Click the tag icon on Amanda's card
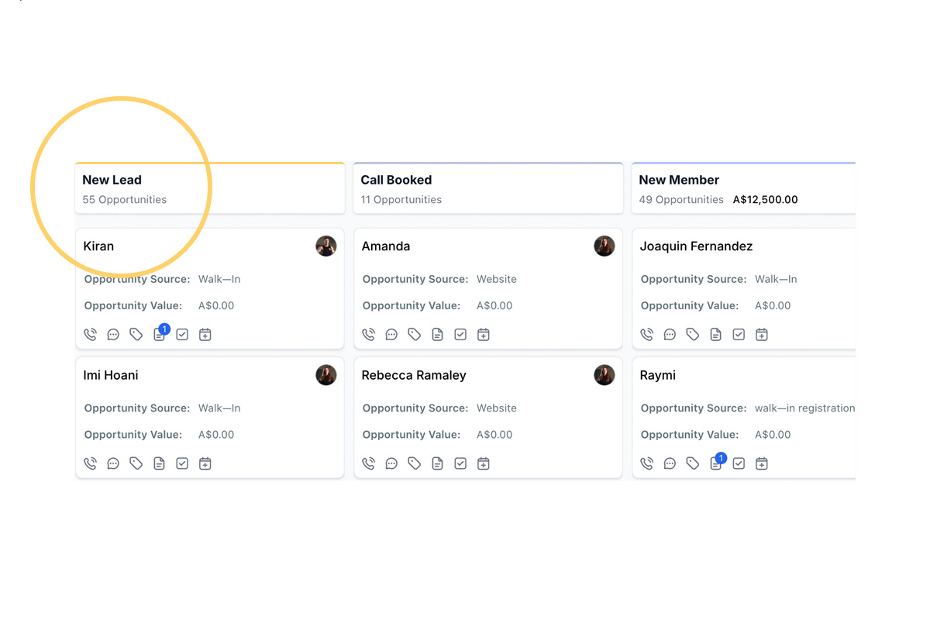Image resolution: width=930 pixels, height=620 pixels. pos(415,335)
